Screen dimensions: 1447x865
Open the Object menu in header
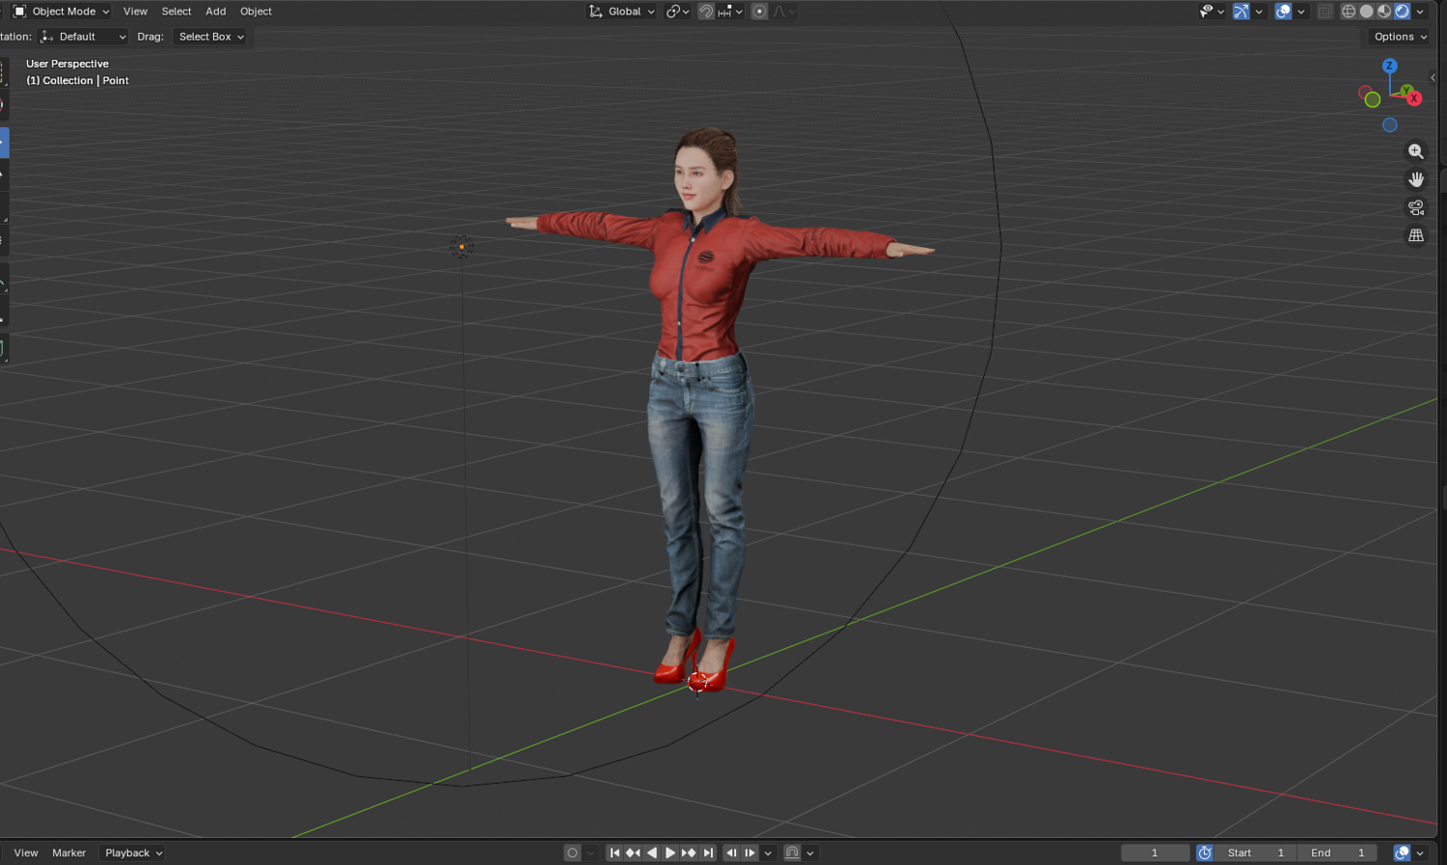256,12
